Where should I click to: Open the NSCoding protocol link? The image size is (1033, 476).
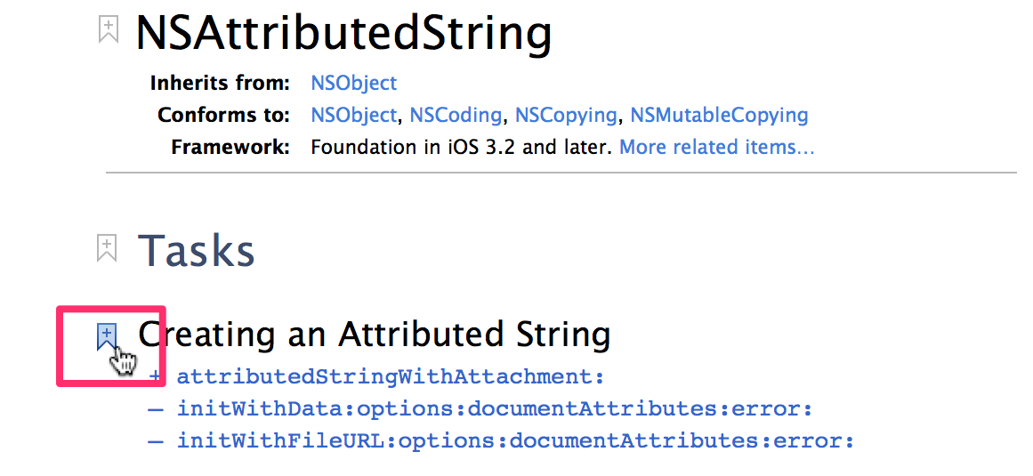pyautogui.click(x=456, y=115)
